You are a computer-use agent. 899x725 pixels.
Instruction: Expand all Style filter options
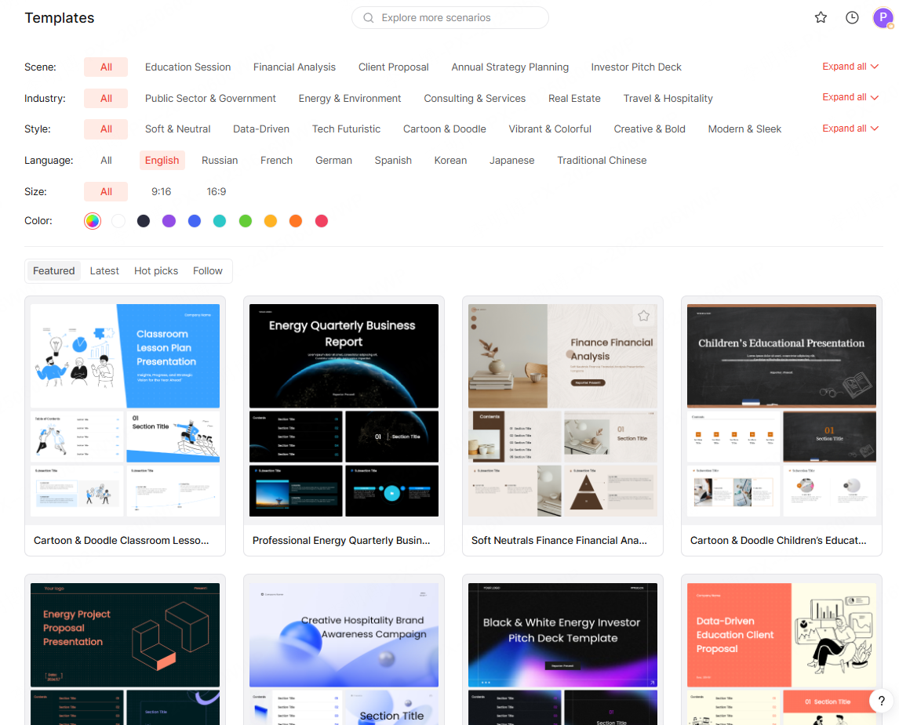point(850,129)
